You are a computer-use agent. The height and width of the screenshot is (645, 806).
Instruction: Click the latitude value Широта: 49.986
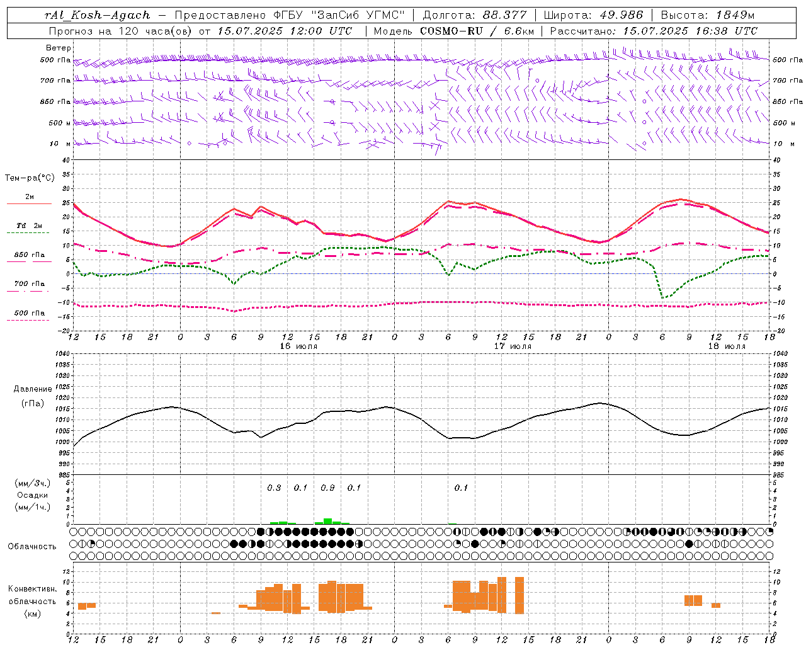593,15
